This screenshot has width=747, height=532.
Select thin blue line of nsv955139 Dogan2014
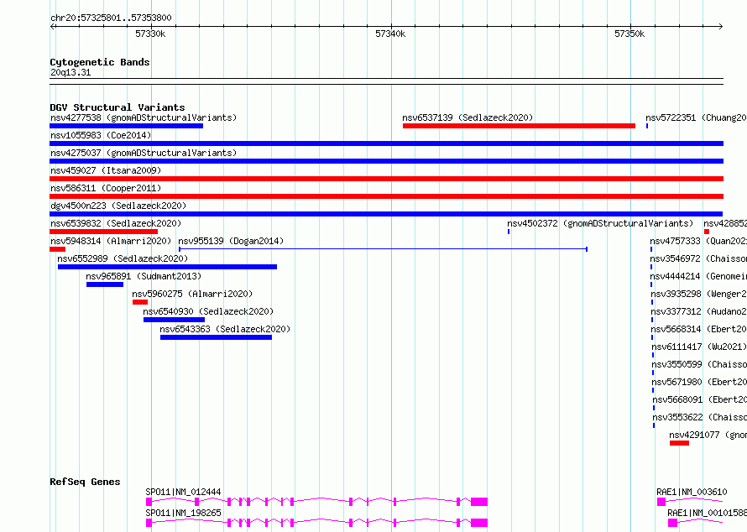tap(383, 249)
